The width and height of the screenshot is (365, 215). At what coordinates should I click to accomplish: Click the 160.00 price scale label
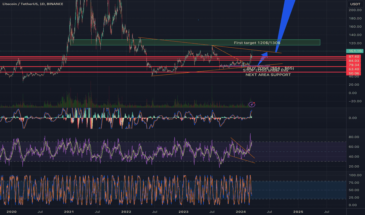tap(355, 27)
